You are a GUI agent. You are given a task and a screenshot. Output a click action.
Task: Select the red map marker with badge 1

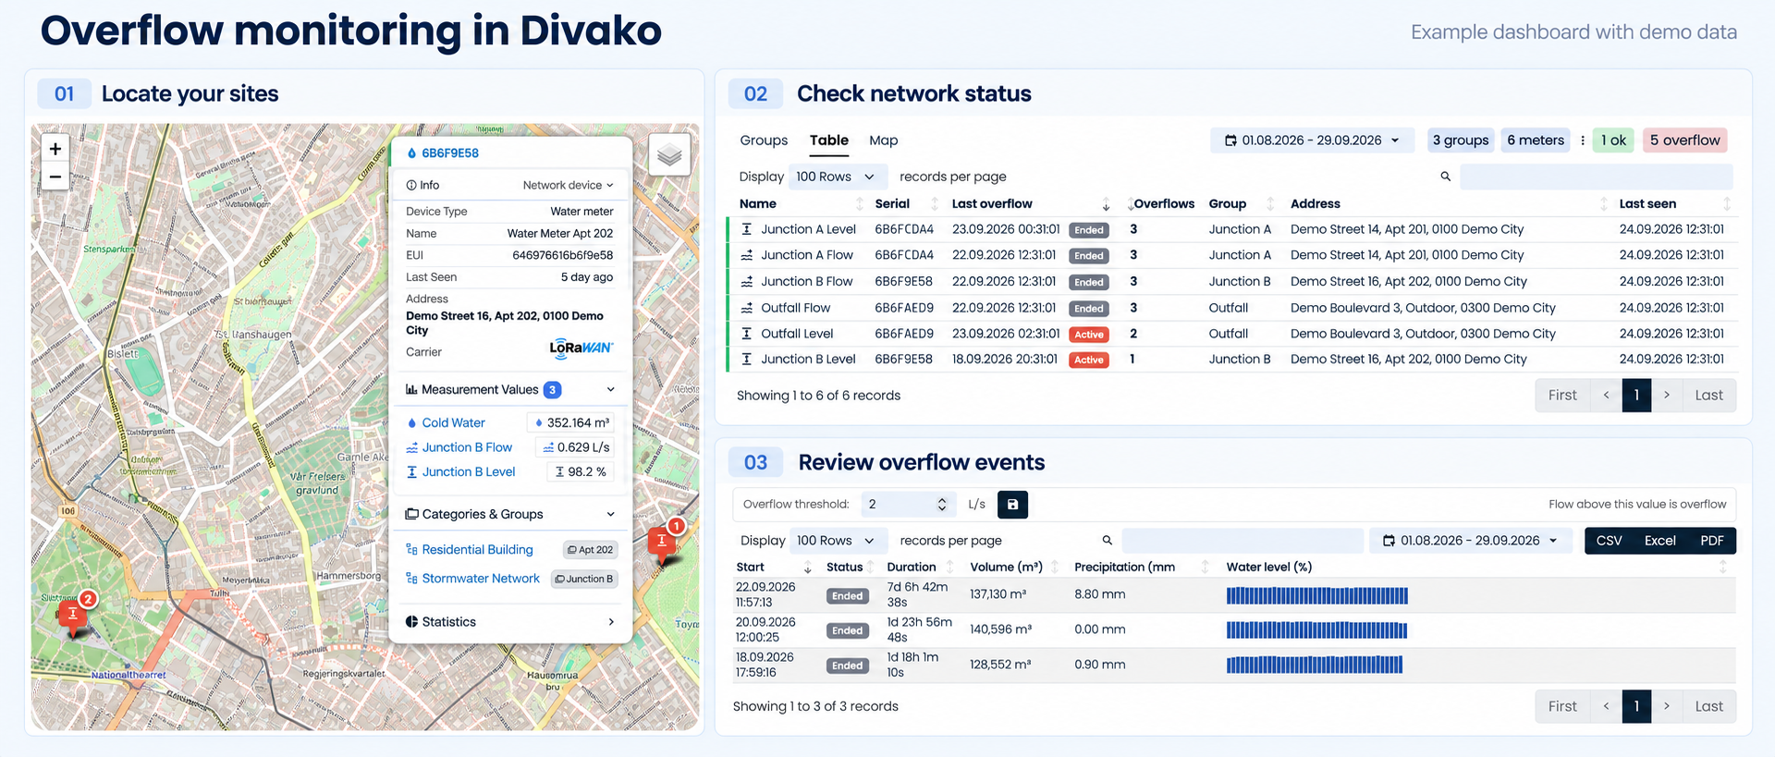(x=663, y=542)
